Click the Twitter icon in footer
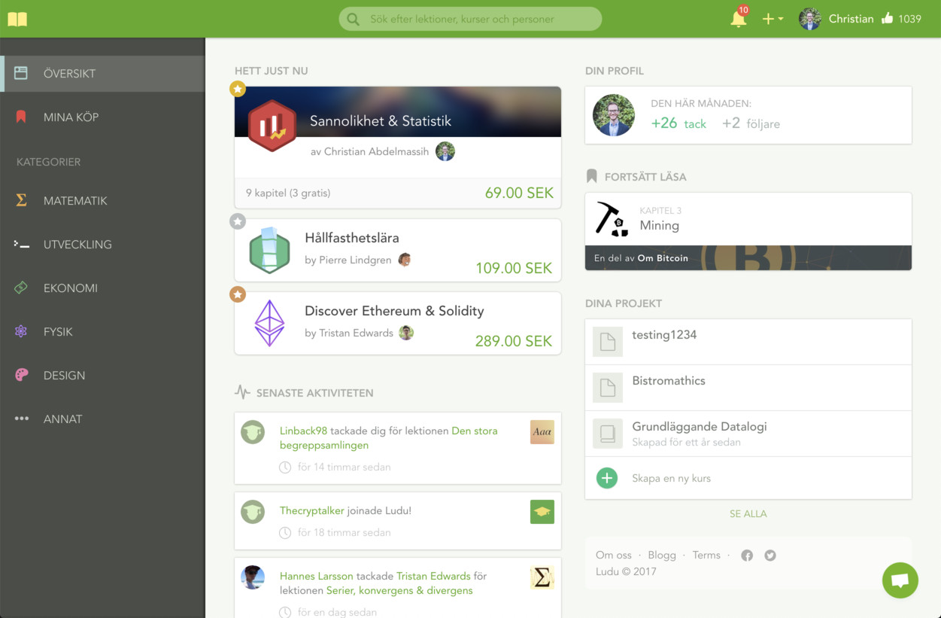Viewport: 941px width, 618px height. click(770, 556)
